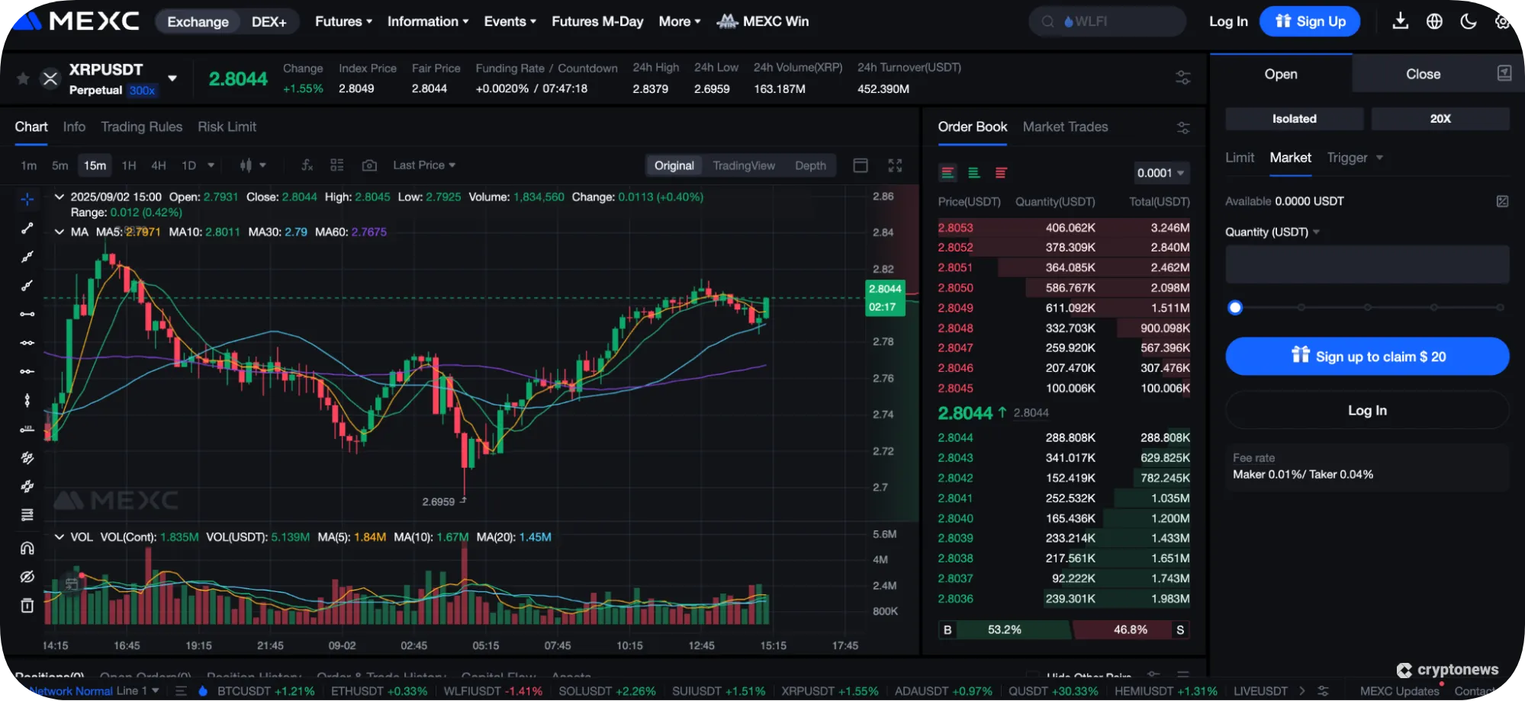
Task: Switch to night mode with the moon icon
Action: coord(1469,21)
